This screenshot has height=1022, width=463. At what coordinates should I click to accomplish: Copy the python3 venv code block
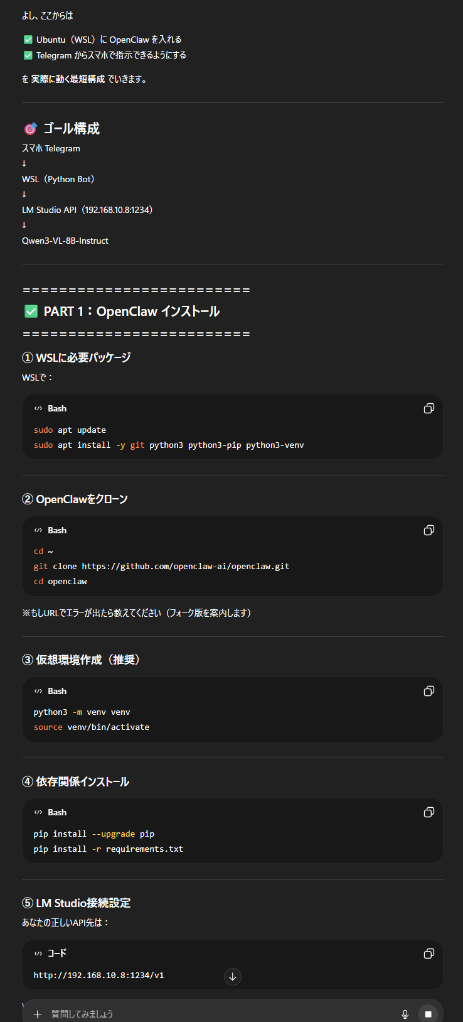click(x=429, y=691)
